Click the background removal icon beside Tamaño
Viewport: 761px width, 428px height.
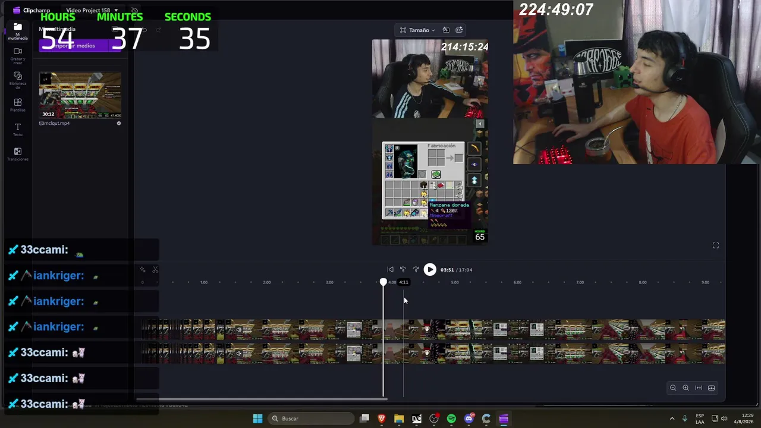coord(446,30)
